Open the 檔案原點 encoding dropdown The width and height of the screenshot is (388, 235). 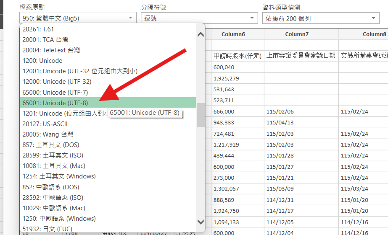tap(78, 18)
